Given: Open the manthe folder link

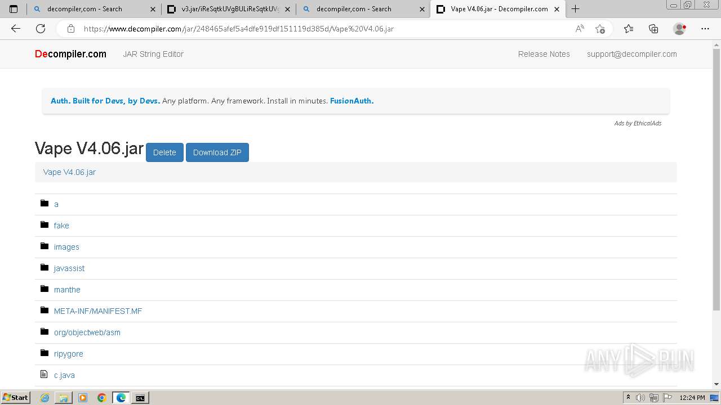Looking at the screenshot, I should click(67, 290).
